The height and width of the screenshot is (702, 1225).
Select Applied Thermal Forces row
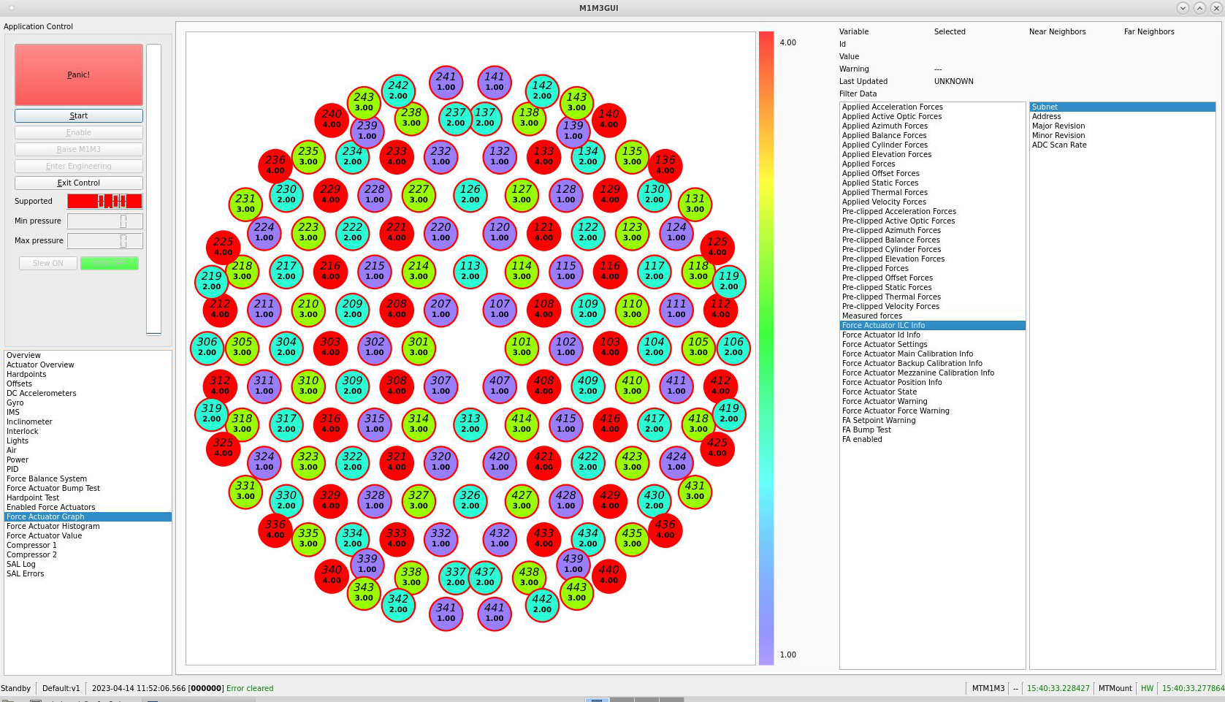coord(933,192)
